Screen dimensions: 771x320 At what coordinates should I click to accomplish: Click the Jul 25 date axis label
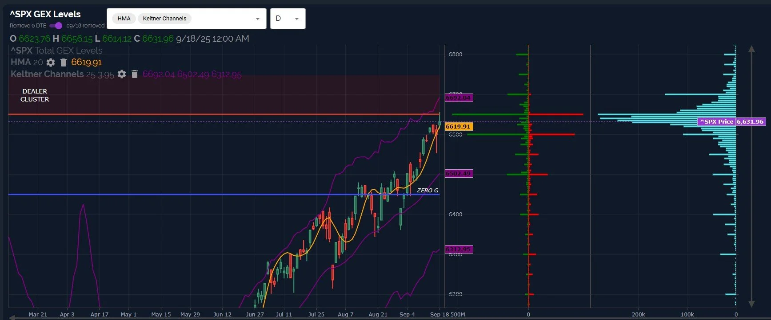point(316,314)
